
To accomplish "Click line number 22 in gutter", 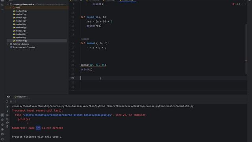I will [73, 69].
